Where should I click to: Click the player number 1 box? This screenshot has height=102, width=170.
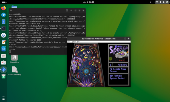pyautogui.click(x=110, y=65)
